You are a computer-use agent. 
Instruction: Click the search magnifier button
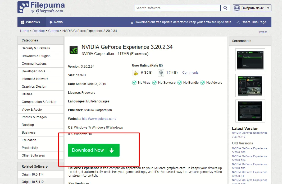pos(225,8)
